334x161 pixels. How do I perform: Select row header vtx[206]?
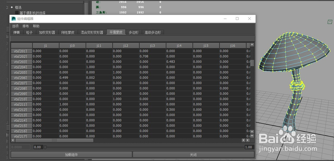[22, 78]
